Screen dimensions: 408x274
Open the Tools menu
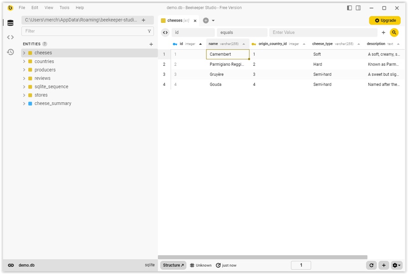pyautogui.click(x=64, y=8)
